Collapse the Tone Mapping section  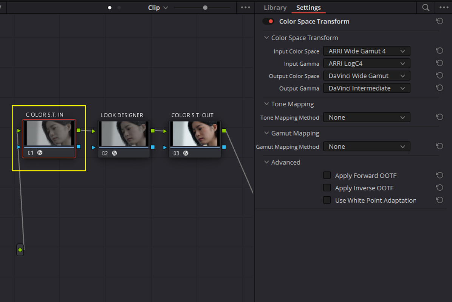(266, 104)
